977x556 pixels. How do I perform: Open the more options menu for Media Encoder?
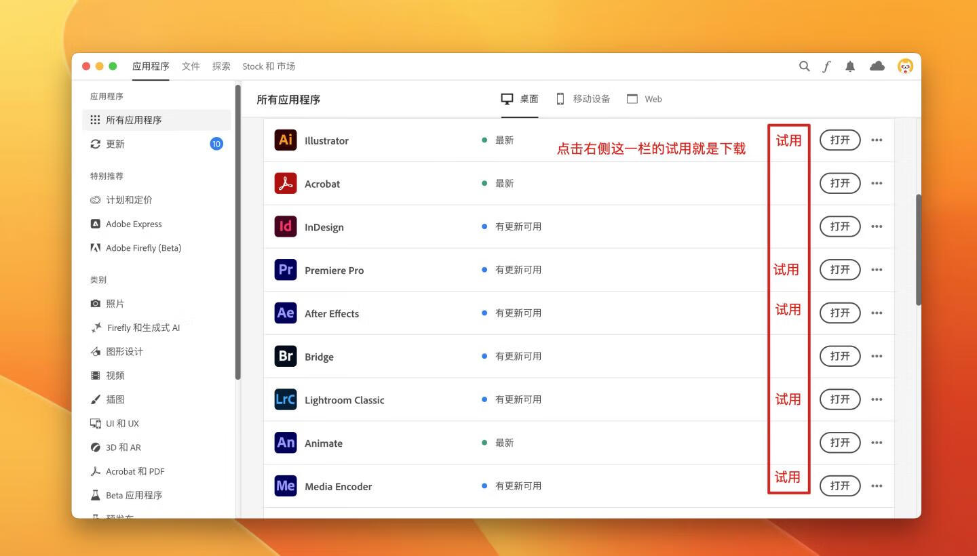877,485
